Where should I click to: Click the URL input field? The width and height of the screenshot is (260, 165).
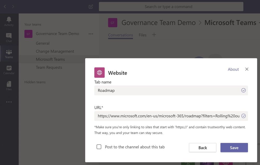coord(171,116)
